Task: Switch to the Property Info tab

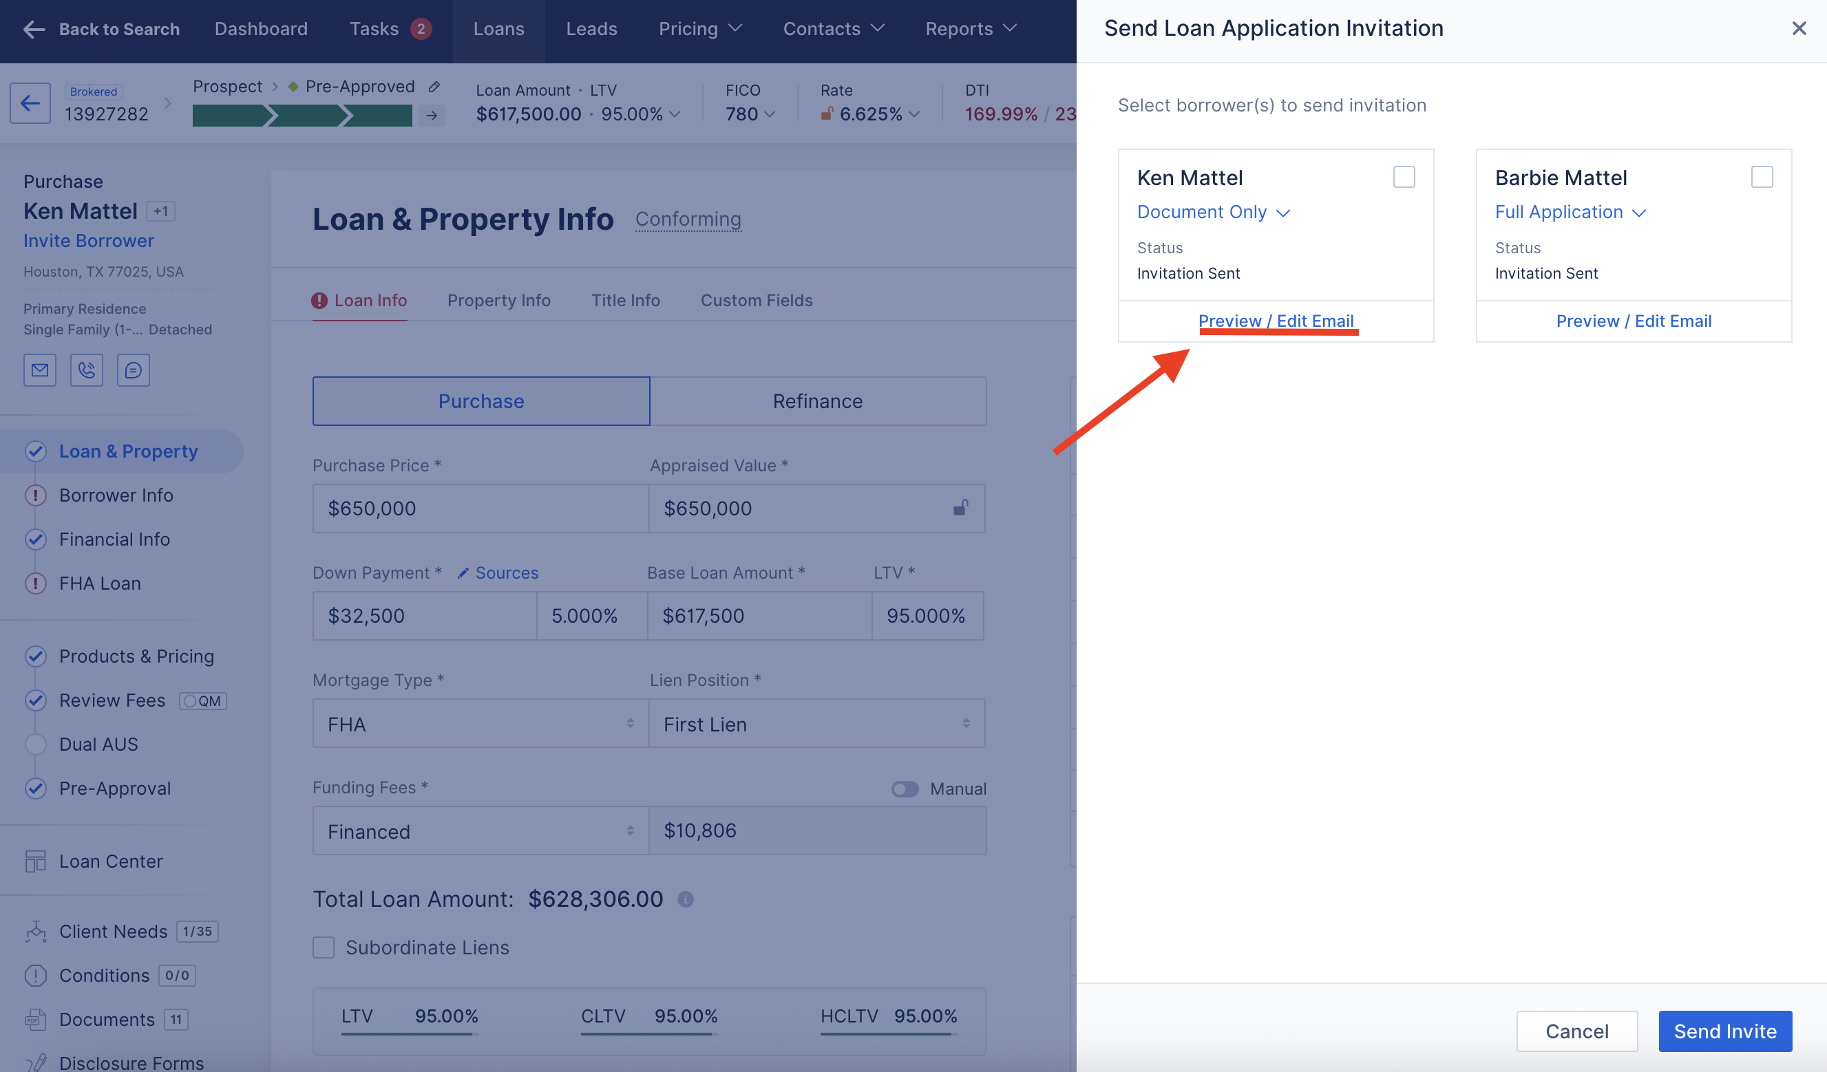Action: (x=499, y=300)
